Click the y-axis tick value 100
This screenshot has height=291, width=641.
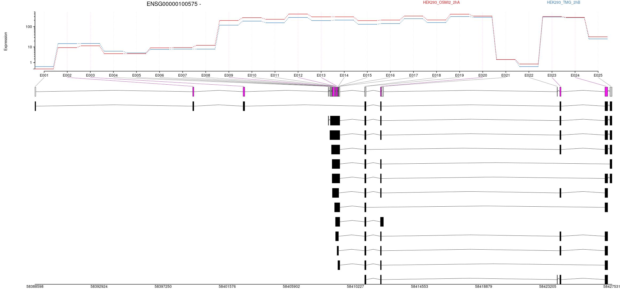[29, 27]
